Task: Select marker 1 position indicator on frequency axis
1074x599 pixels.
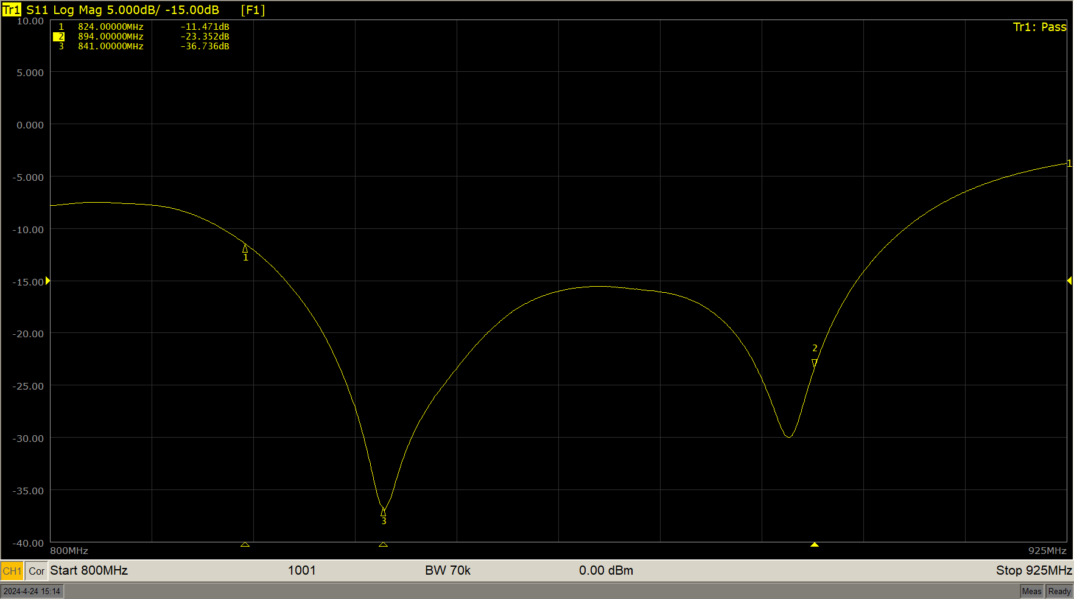Action: 245,544
